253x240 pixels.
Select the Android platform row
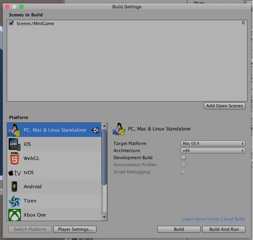pos(54,186)
